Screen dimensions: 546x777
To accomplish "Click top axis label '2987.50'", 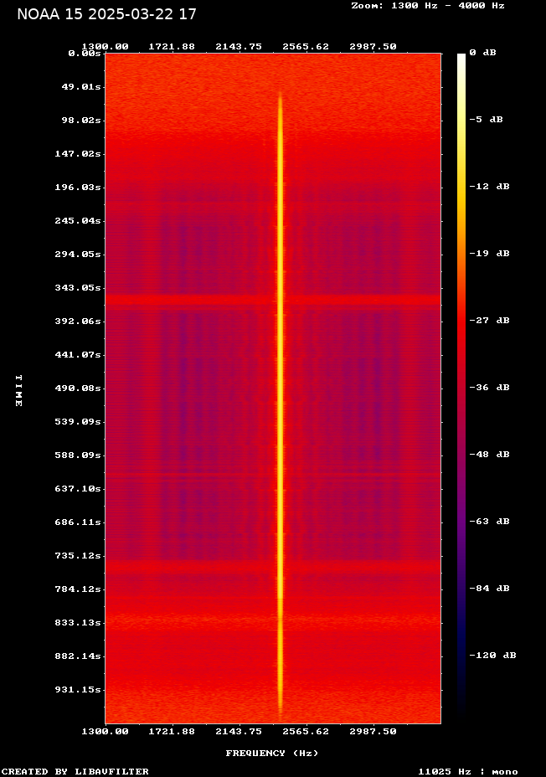I will pos(373,47).
